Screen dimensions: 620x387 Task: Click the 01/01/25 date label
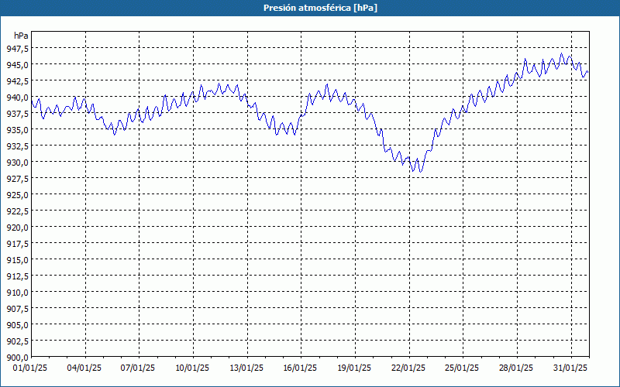(x=30, y=368)
